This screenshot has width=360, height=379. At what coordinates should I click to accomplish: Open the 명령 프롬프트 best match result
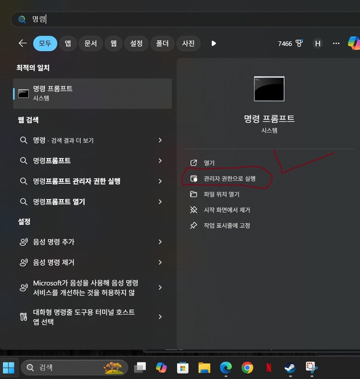(92, 93)
